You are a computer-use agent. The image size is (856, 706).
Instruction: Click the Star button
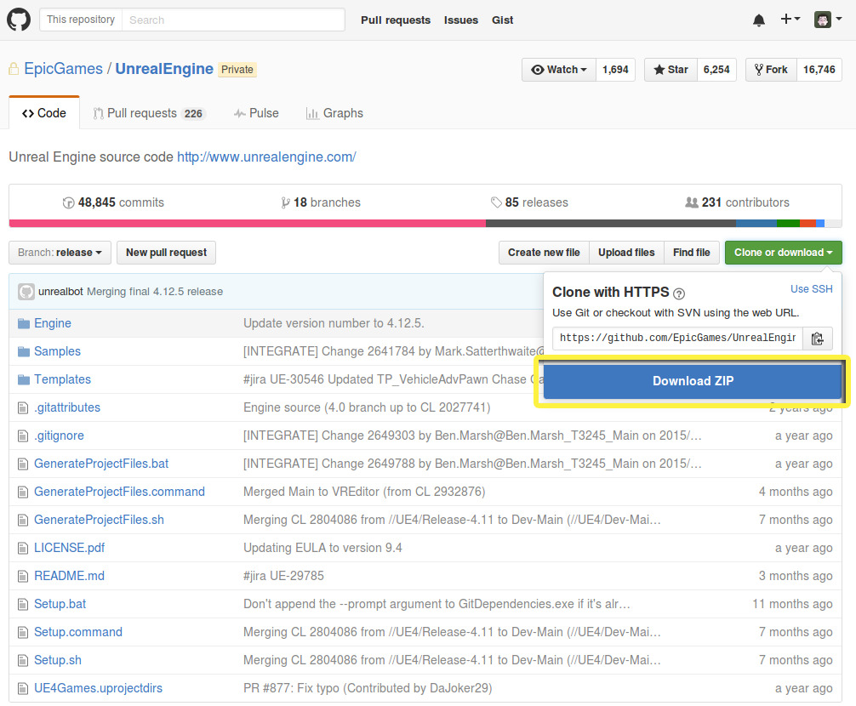click(x=670, y=70)
